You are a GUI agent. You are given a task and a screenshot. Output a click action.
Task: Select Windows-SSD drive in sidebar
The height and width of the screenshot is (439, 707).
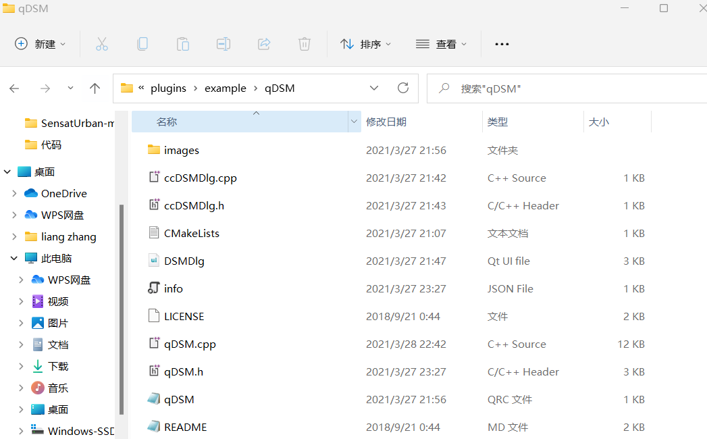[73, 431]
